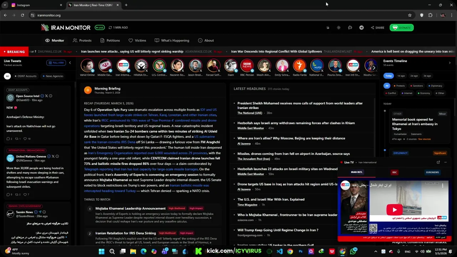
Task: Switch to the Protests tab
Action: coord(82,40)
